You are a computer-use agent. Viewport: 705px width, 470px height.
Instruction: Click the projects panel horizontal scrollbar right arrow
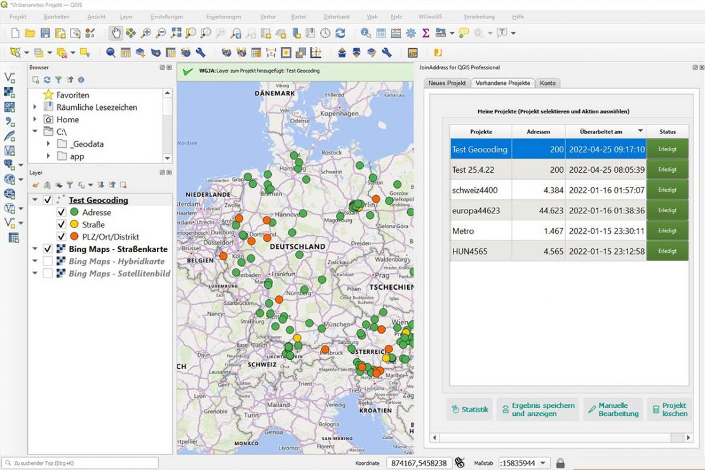688,437
